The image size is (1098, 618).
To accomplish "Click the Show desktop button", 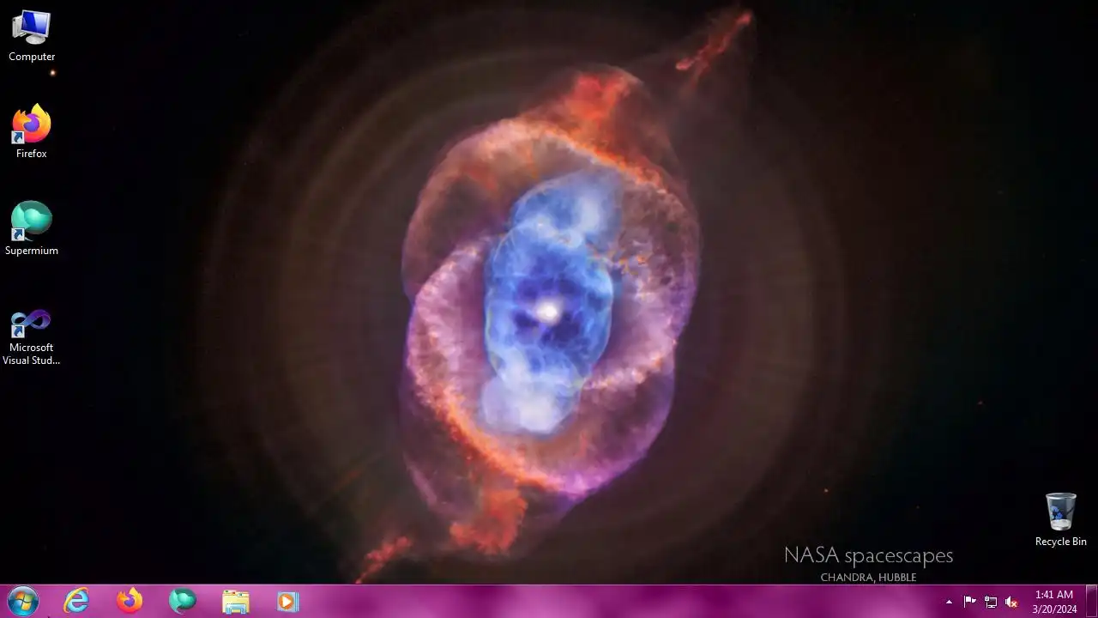I will pos(1091,601).
